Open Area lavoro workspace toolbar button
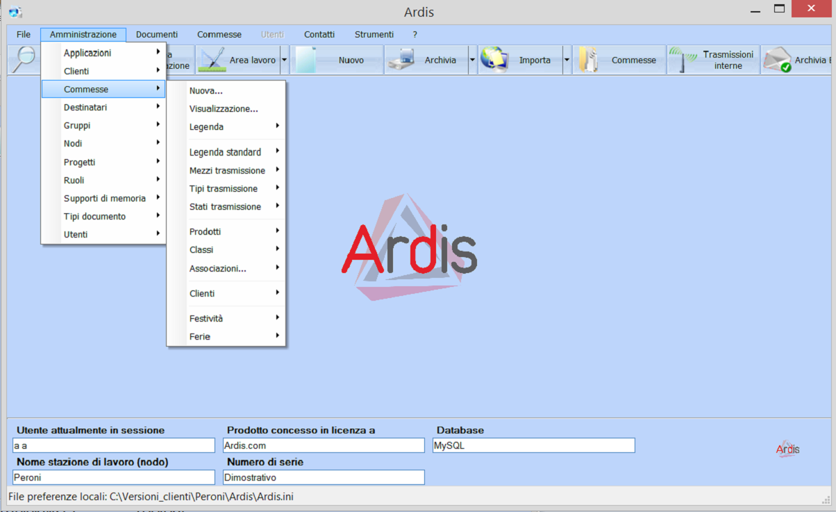 point(237,60)
